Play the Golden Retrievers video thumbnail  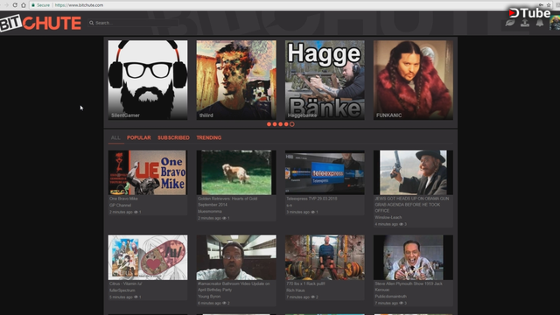(x=236, y=172)
